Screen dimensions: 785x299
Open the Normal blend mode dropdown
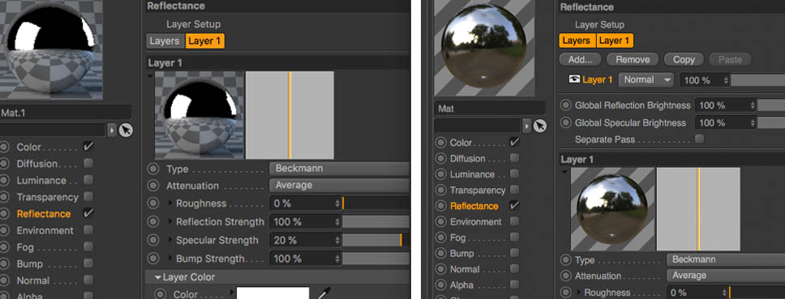[x=646, y=79]
